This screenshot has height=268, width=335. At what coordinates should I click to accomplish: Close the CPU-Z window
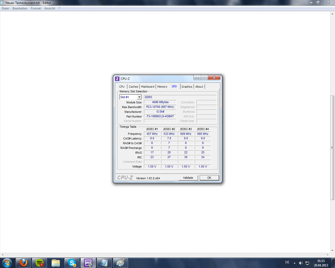pos(214,77)
